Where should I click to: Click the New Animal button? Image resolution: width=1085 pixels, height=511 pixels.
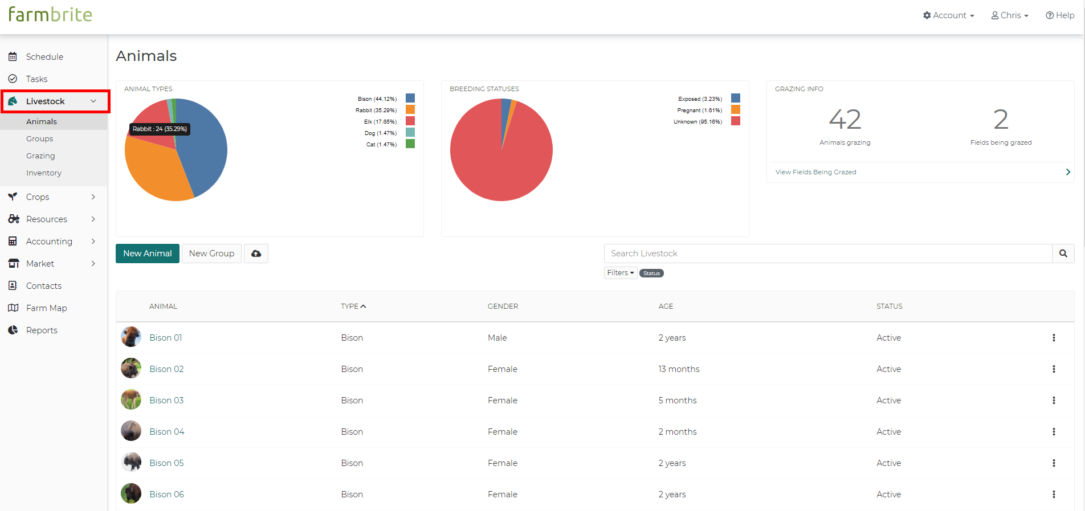[148, 254]
